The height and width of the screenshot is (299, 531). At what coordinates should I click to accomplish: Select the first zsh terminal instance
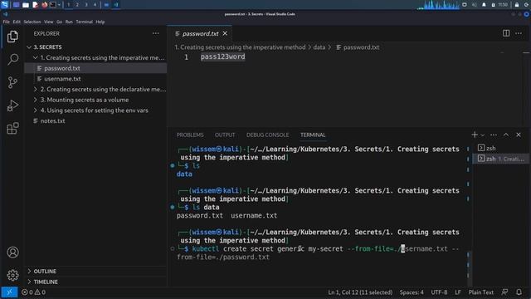coord(500,148)
